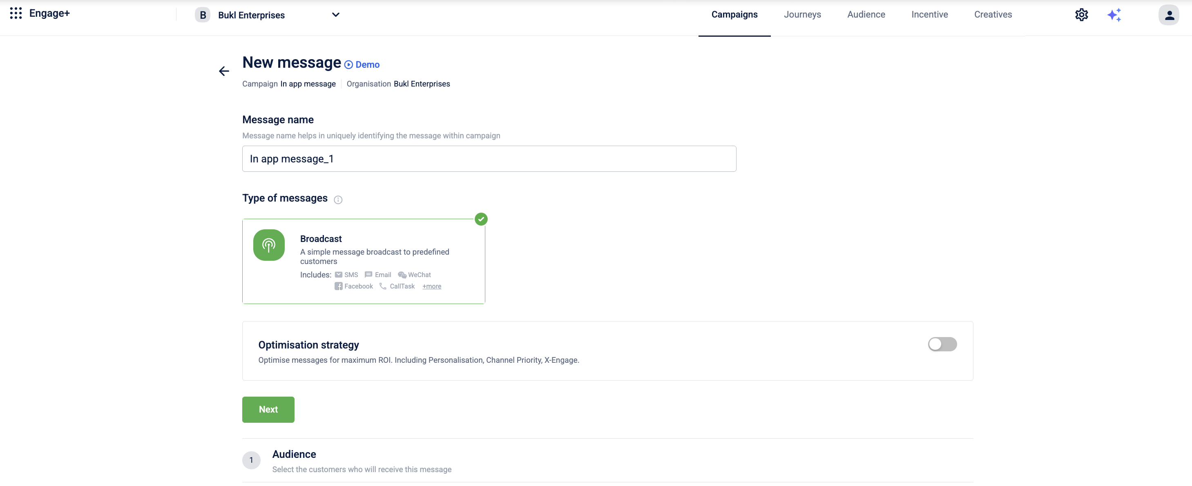Screen dimensions: 1192x486
Task: Open settings gear icon
Action: 1081,15
